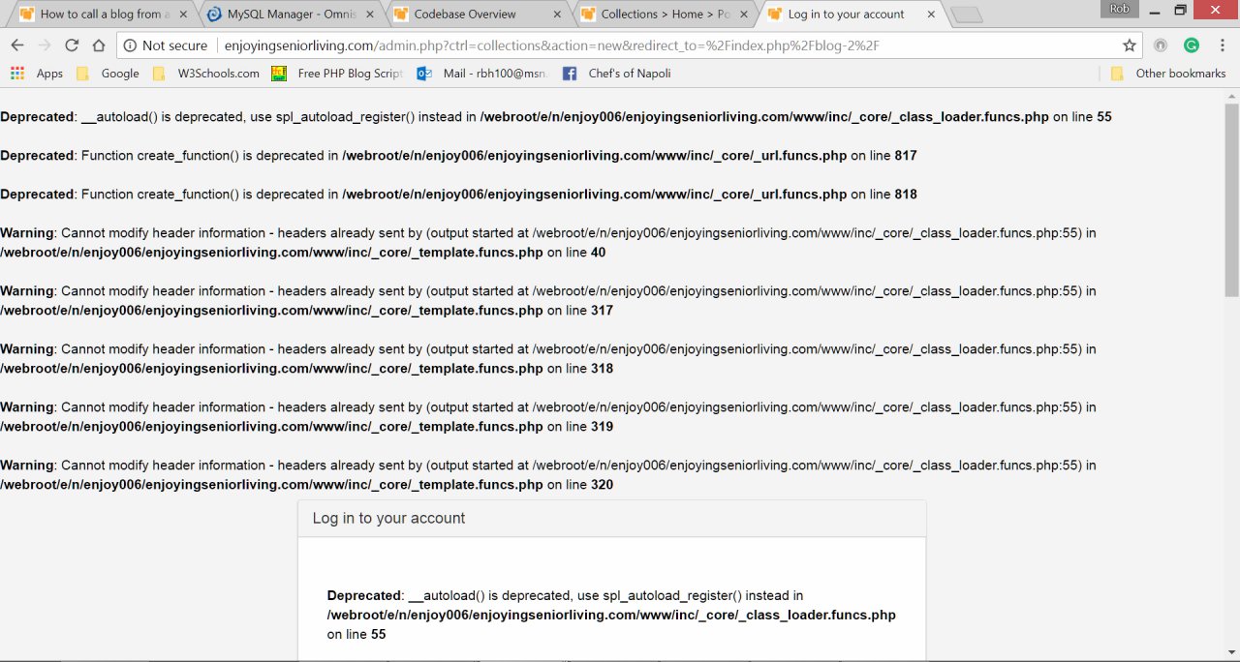The image size is (1240, 662).
Task: Close the MySQL Manager tab
Action: (x=369, y=15)
